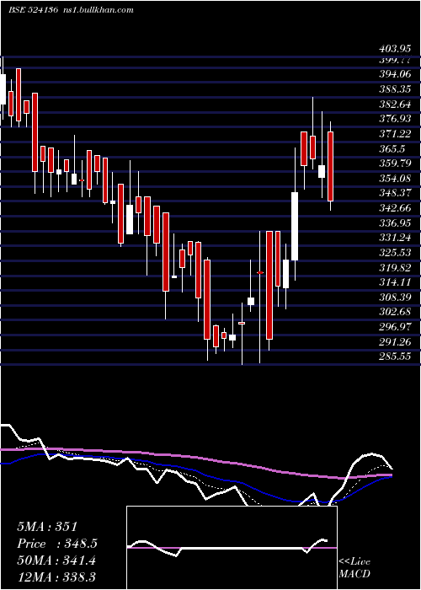Select the 12MA : 338.3 readout
The width and height of the screenshot is (421, 590).
coord(56,577)
